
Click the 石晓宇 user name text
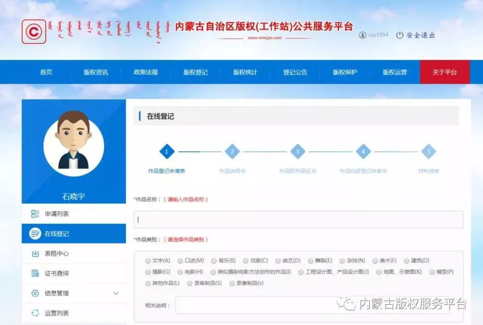tap(74, 196)
